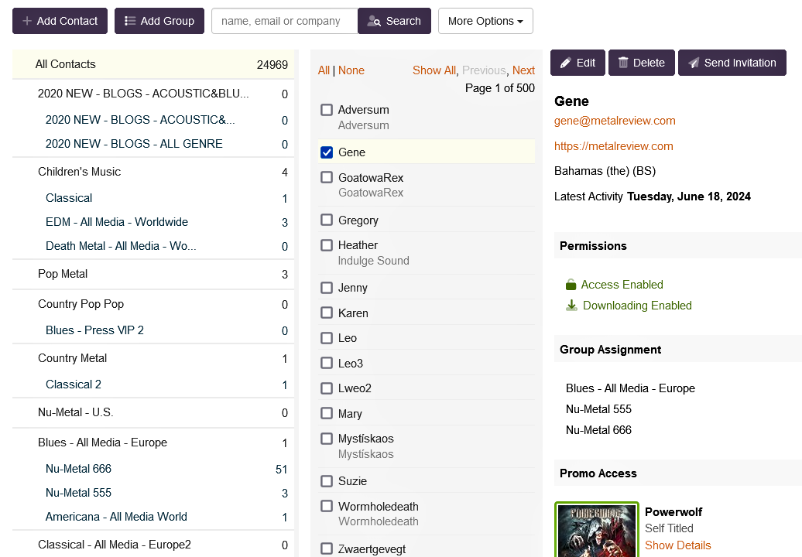Click the Show All link
Viewport: 802px width, 557px height.
point(434,70)
